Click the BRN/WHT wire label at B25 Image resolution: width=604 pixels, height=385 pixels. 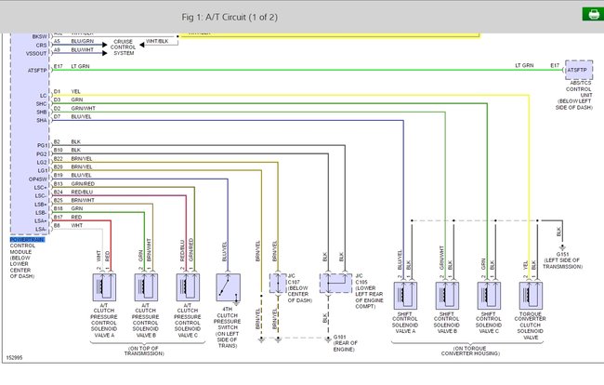(x=83, y=200)
